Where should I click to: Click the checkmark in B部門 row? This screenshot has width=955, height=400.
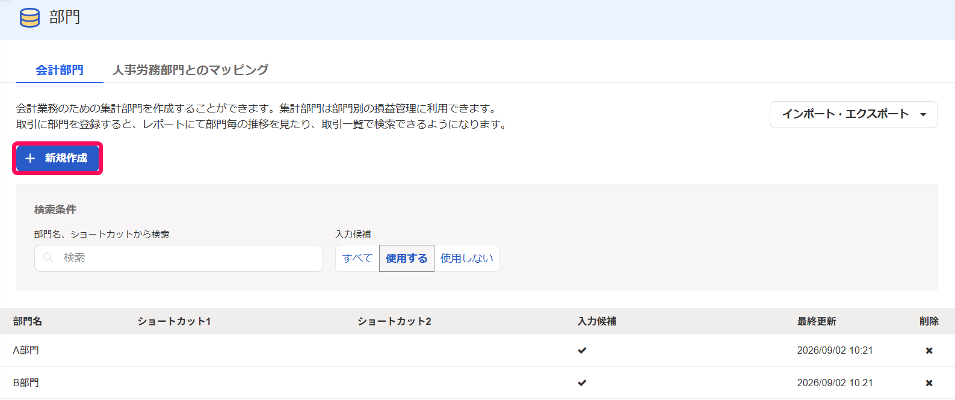(582, 383)
